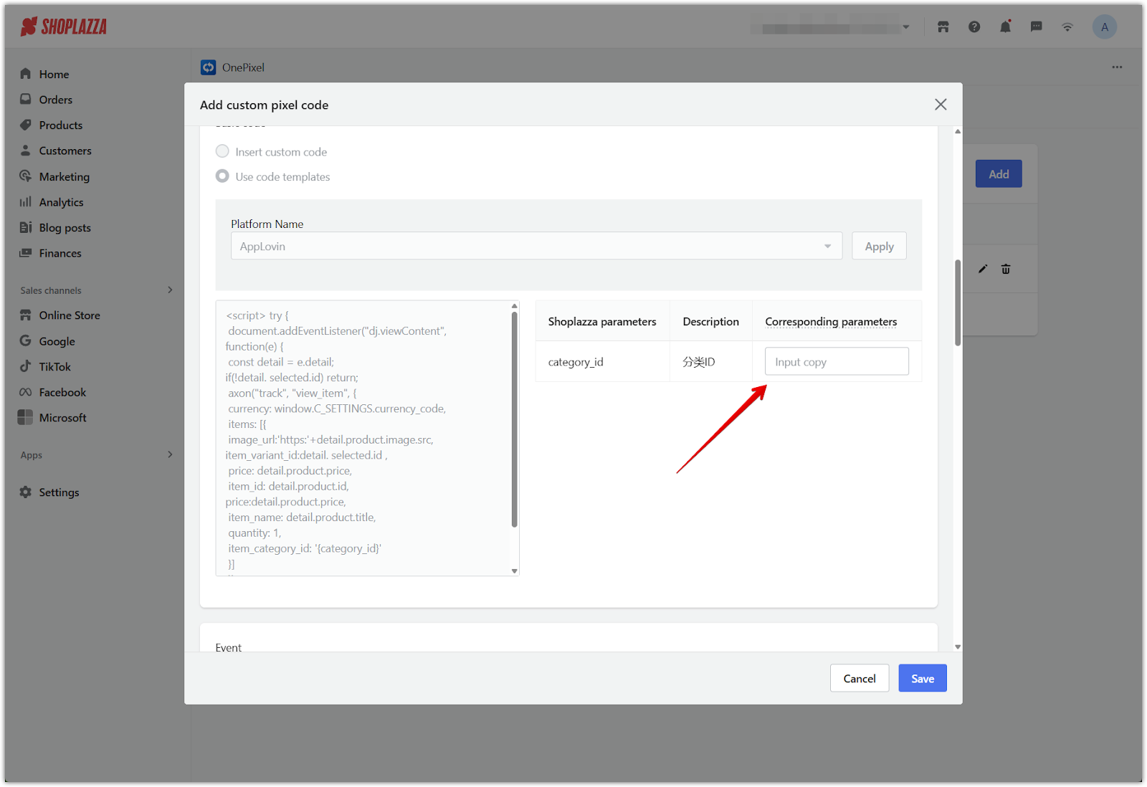Open OnePixel three-dot more menu

click(1117, 67)
